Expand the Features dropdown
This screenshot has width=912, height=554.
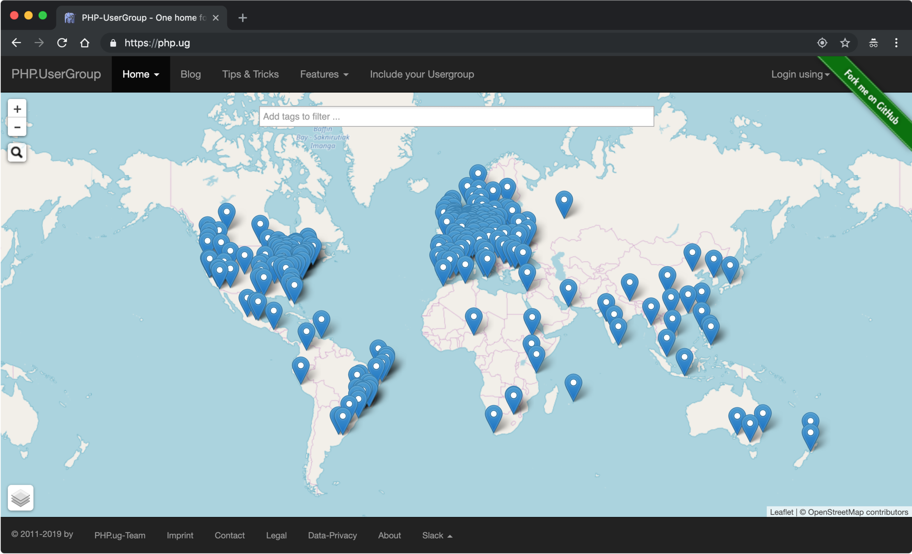324,74
